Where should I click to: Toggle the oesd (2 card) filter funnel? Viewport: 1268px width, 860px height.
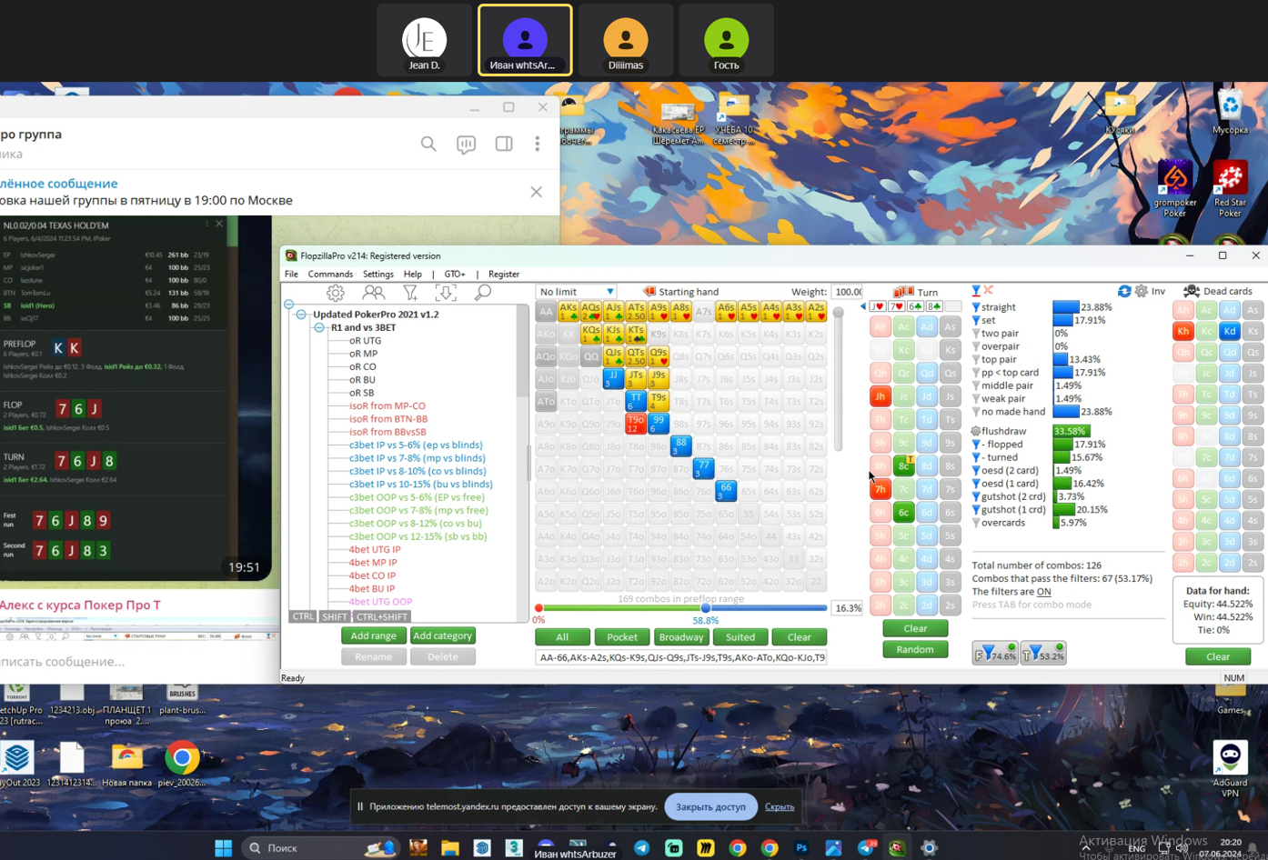pyautogui.click(x=976, y=471)
